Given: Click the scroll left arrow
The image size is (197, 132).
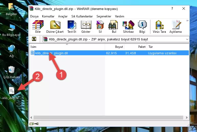Looking at the screenshot, I should [32, 118].
